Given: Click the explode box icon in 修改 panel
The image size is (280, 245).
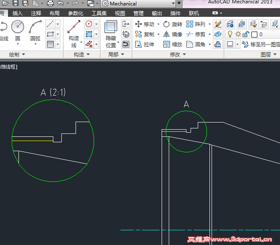Looking at the screenshot, I should coord(218,34).
